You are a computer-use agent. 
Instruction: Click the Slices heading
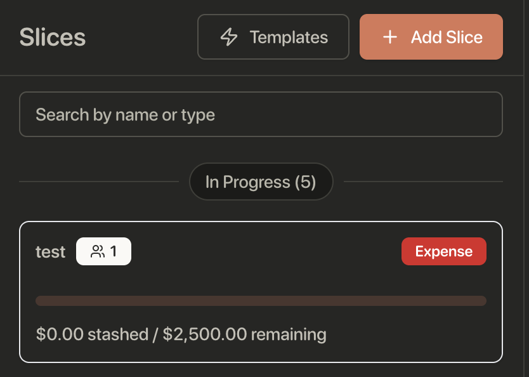53,37
